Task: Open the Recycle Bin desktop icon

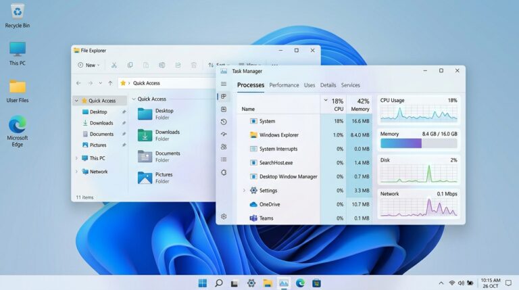Action: [x=17, y=16]
